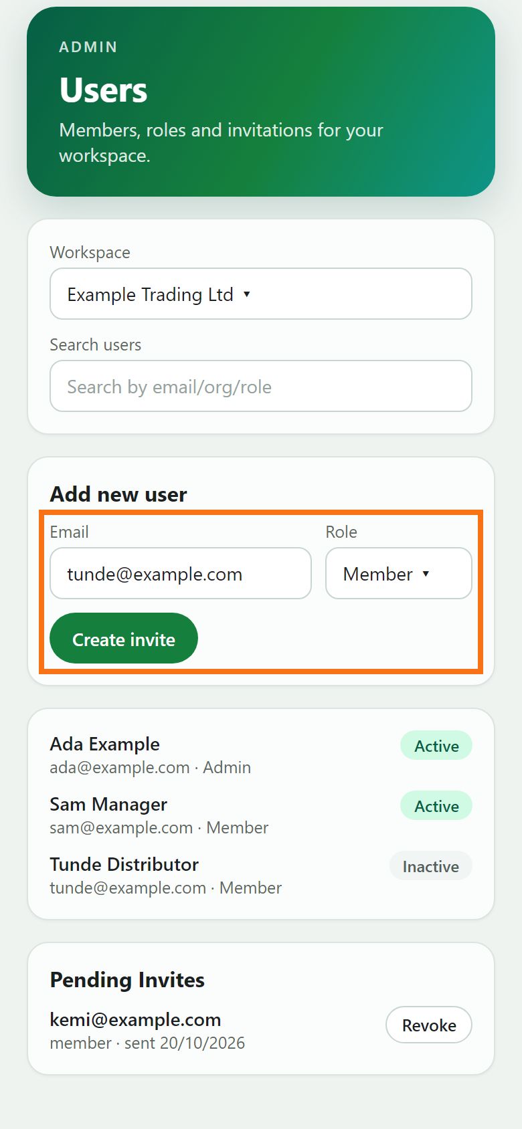
Task: Click Tunde Distributor's Inactive status badge
Action: pos(431,866)
